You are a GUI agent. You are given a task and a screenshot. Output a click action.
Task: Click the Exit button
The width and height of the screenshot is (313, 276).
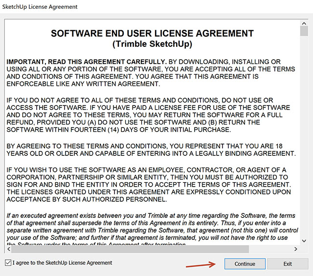(288, 264)
